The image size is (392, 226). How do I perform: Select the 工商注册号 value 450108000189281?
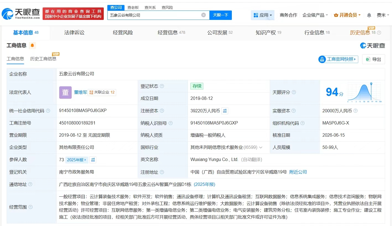pyautogui.click(x=77, y=123)
